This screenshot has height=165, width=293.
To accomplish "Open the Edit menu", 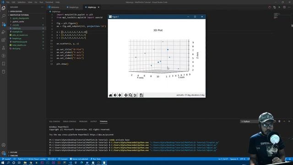I will coord(13,2).
